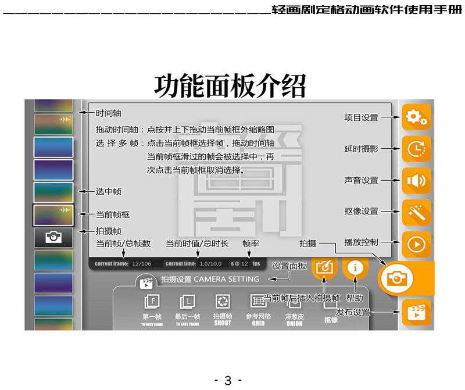Toggle the ONION skin option
The height and width of the screenshot is (390, 465).
tap(295, 302)
